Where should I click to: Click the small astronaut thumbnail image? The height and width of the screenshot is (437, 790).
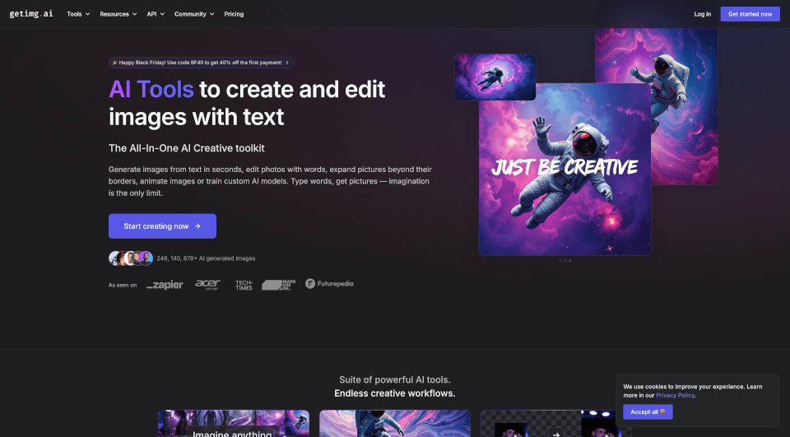[x=495, y=77]
